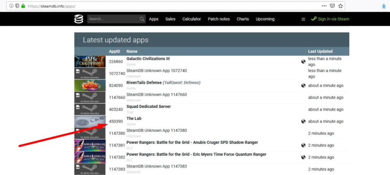This screenshot has height=175, width=390.
Task: Click SteamDB Unknown App 1147660
Action: 157,95
